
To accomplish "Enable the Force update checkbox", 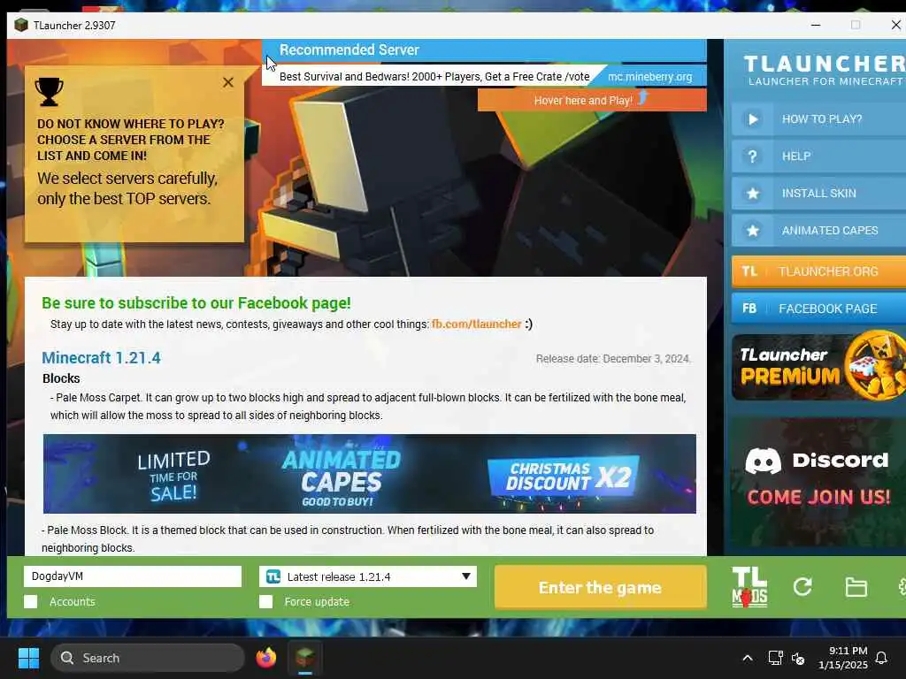I will point(265,601).
